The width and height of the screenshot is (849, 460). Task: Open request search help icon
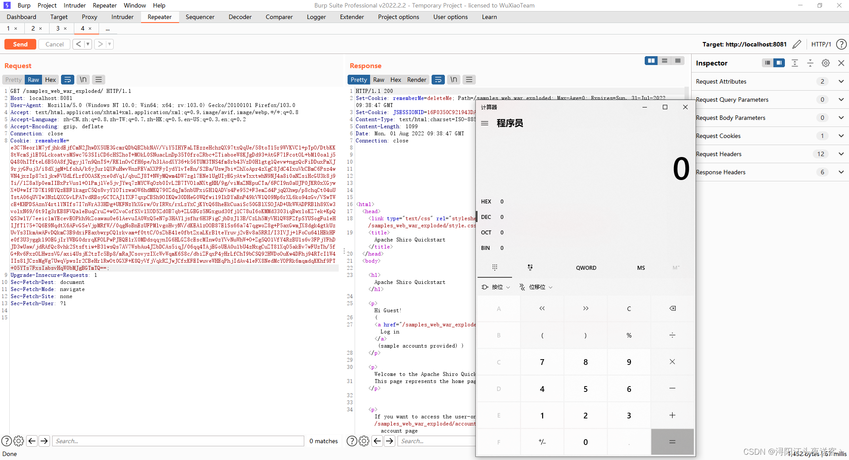7,441
